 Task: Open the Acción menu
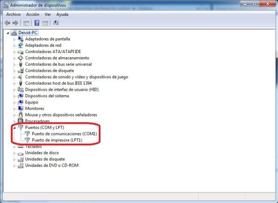click(x=33, y=14)
